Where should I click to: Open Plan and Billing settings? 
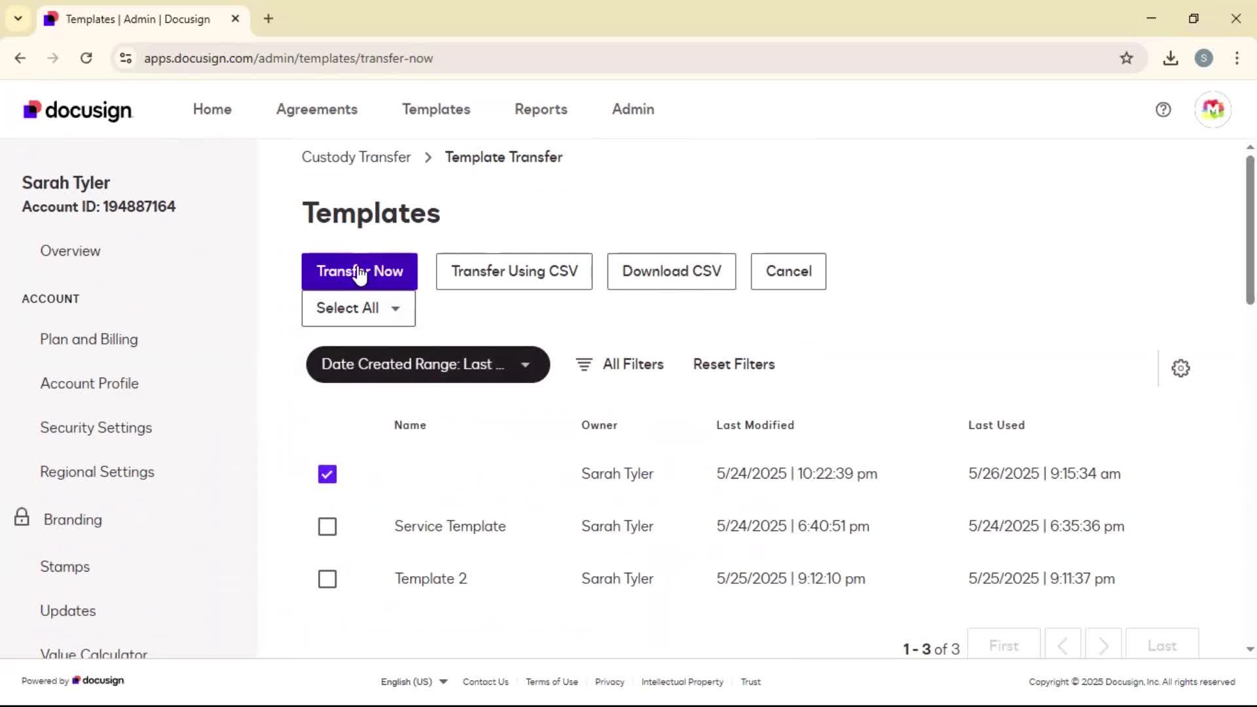click(x=89, y=339)
